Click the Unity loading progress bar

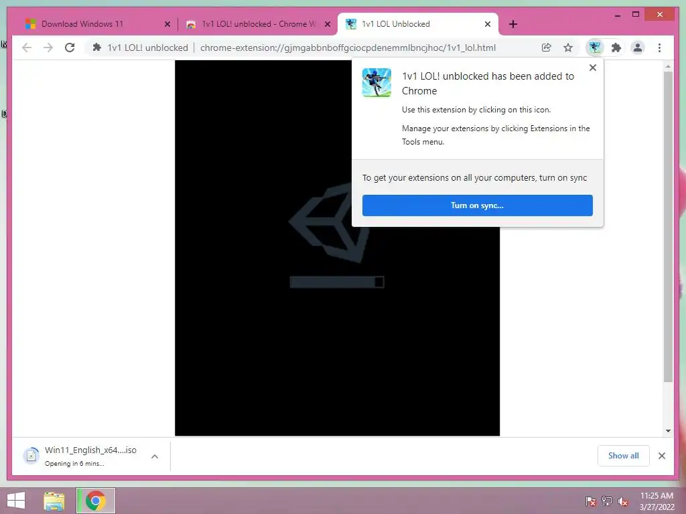coord(337,282)
